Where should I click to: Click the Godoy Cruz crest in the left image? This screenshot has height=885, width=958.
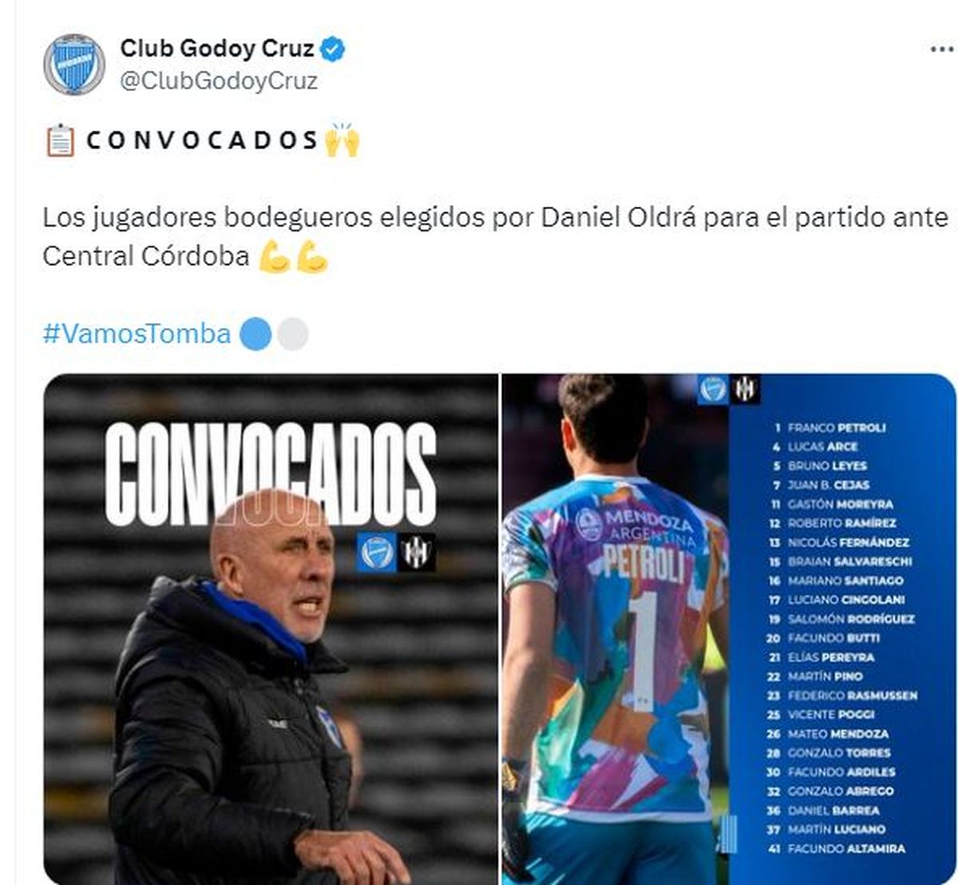pyautogui.click(x=376, y=552)
